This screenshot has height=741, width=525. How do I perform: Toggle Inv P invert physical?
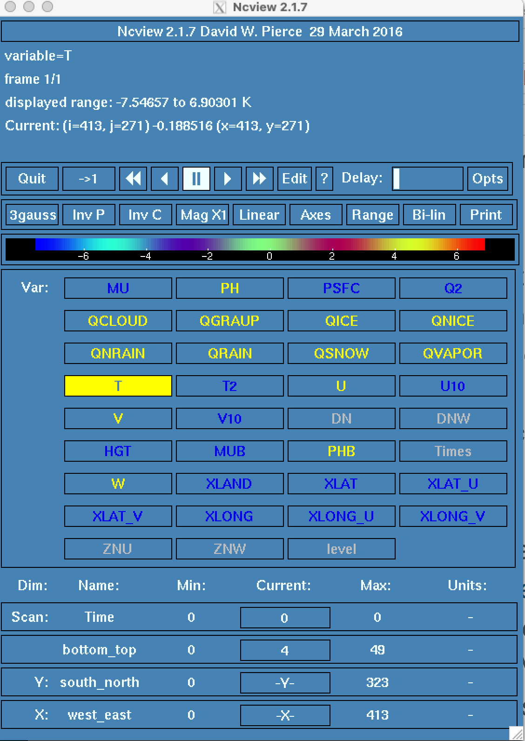89,215
